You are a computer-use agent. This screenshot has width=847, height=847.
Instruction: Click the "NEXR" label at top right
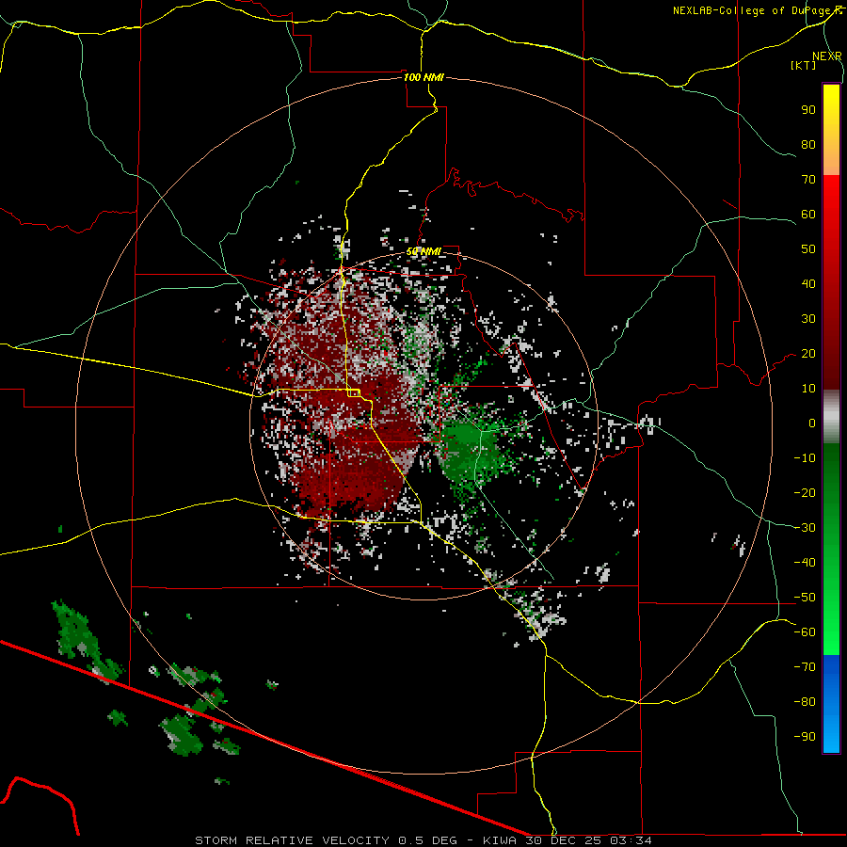(x=826, y=56)
